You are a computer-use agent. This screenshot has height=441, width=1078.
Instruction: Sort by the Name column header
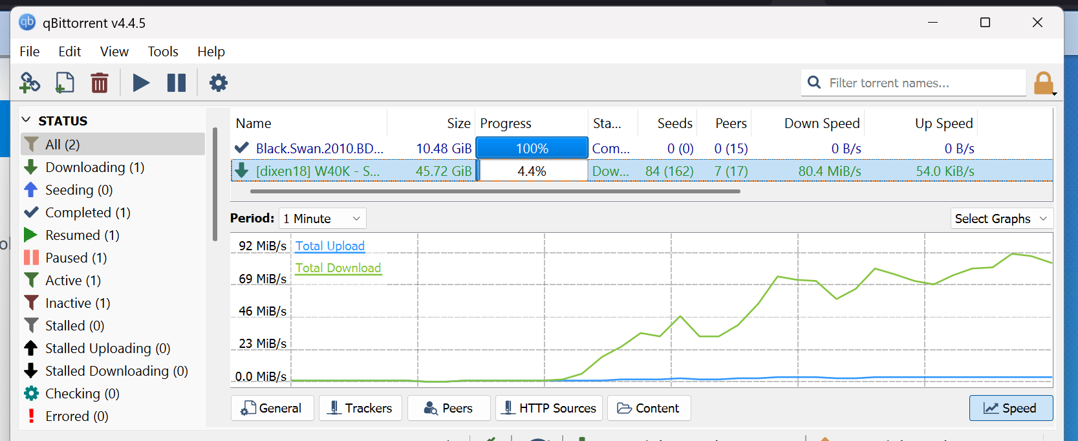309,123
